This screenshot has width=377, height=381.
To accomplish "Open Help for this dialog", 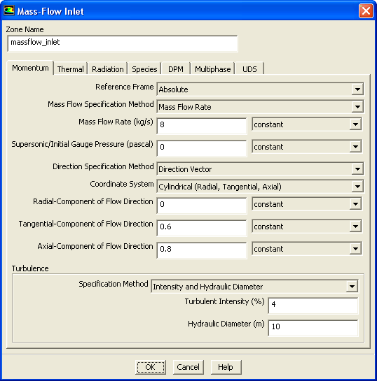I will click(x=226, y=367).
